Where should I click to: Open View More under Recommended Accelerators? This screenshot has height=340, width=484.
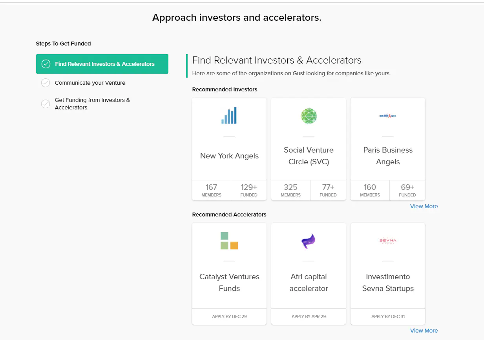pyautogui.click(x=424, y=331)
